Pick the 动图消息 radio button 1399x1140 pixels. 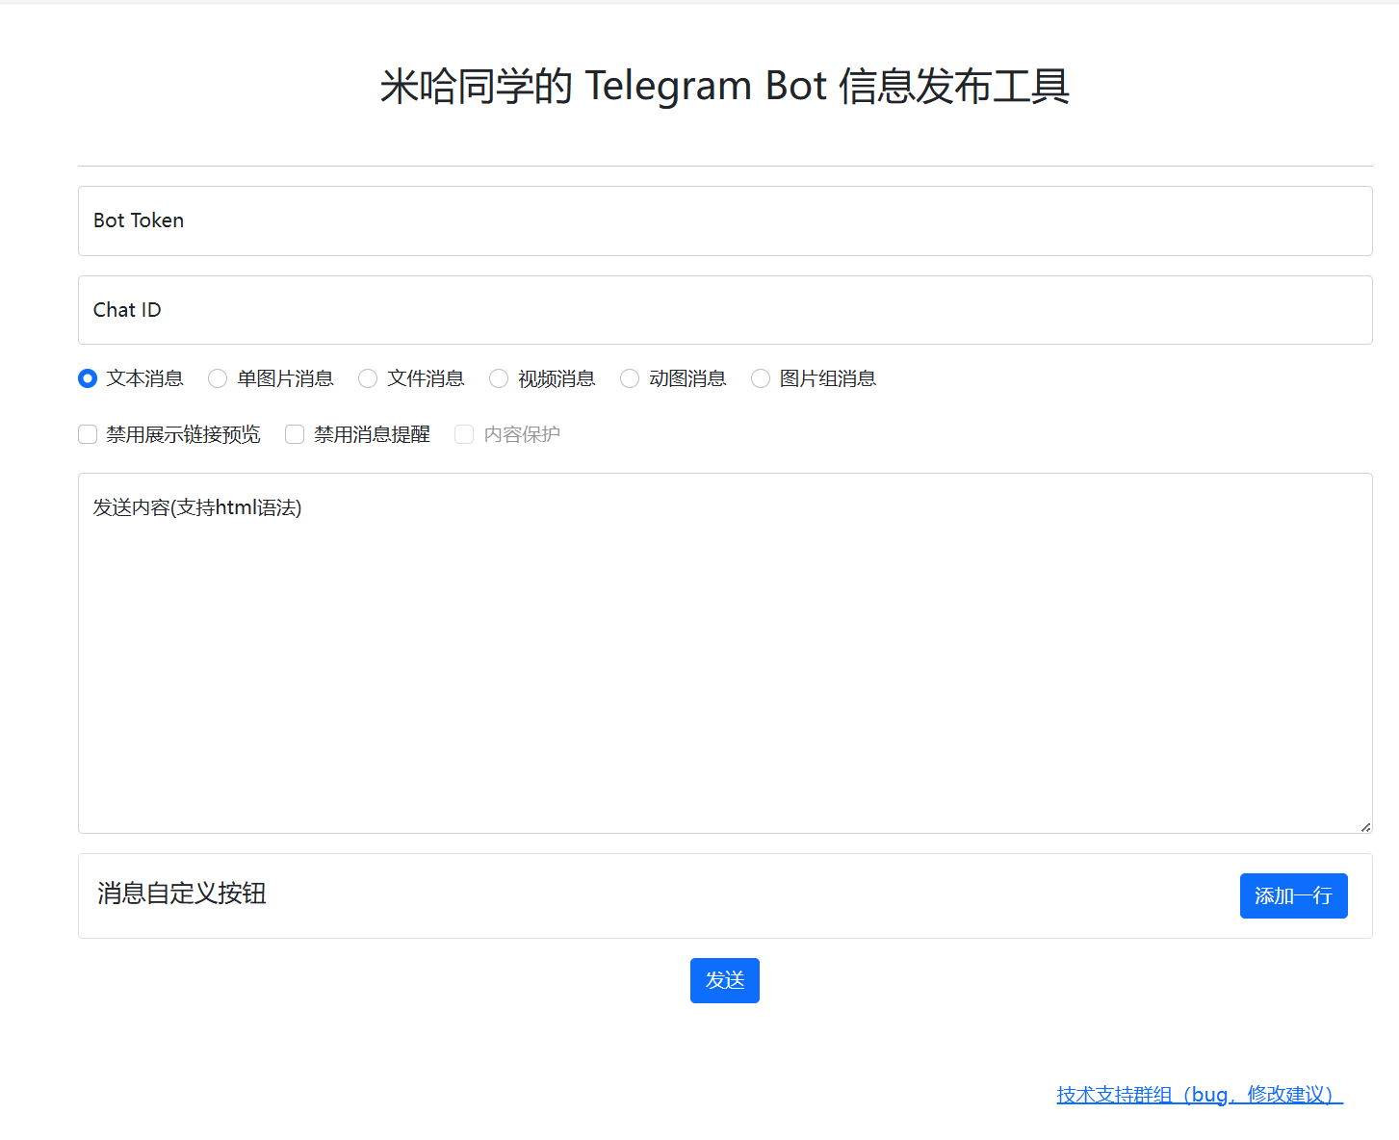coord(630,378)
